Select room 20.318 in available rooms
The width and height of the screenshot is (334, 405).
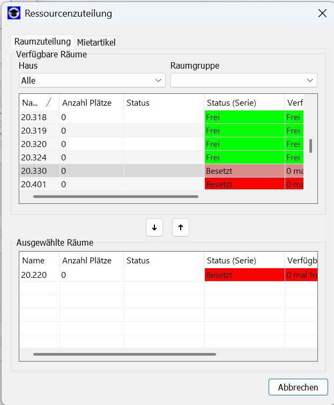[34, 117]
